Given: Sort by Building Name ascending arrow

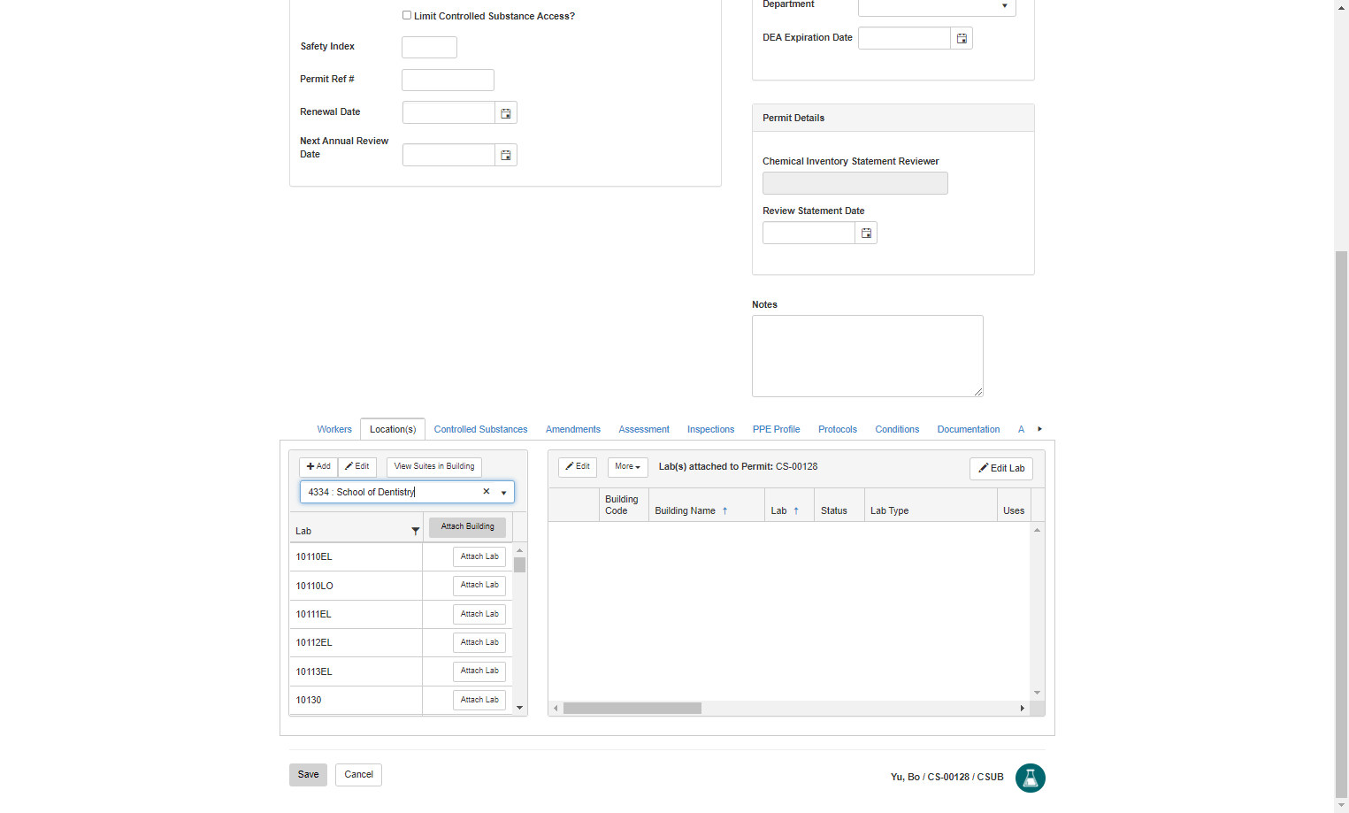Looking at the screenshot, I should (x=724, y=510).
